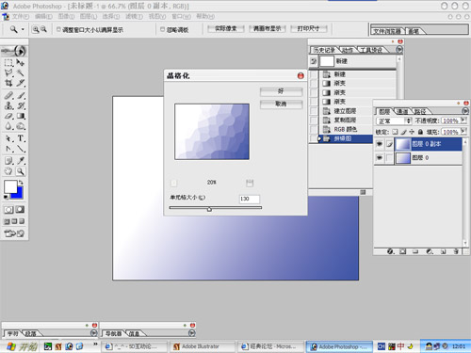
Task: Open the 文件 menu in menu bar
Action: pyautogui.click(x=20, y=16)
